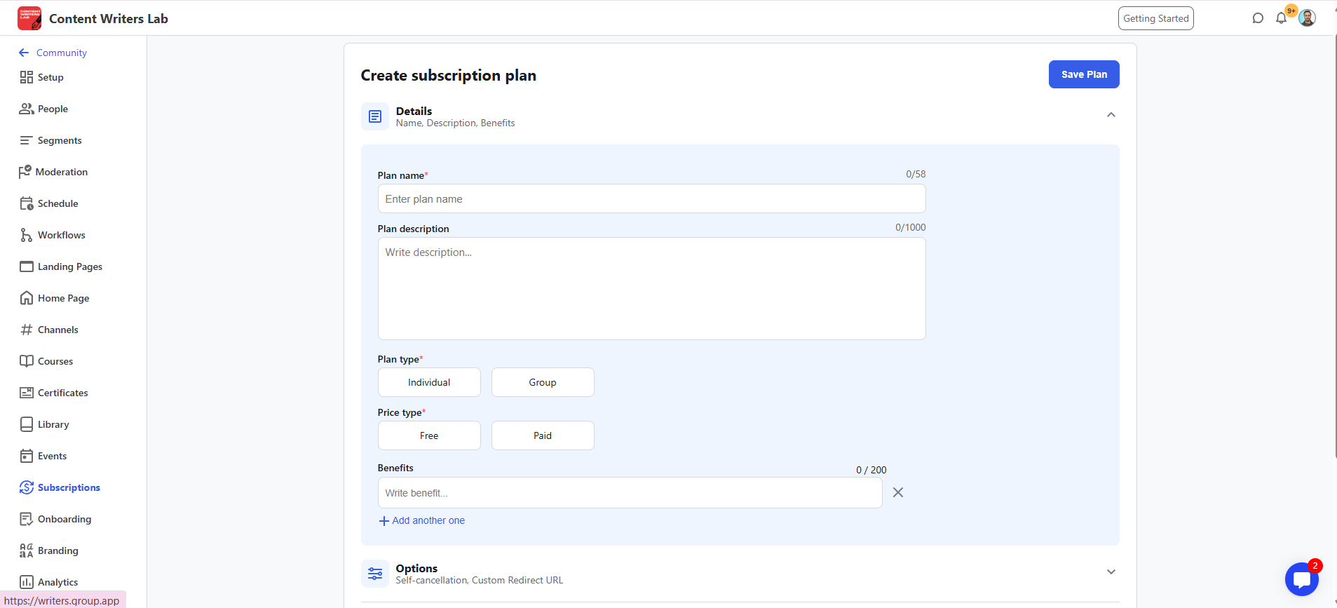Click Add another one benefit link
This screenshot has height=608, width=1337.
click(422, 520)
